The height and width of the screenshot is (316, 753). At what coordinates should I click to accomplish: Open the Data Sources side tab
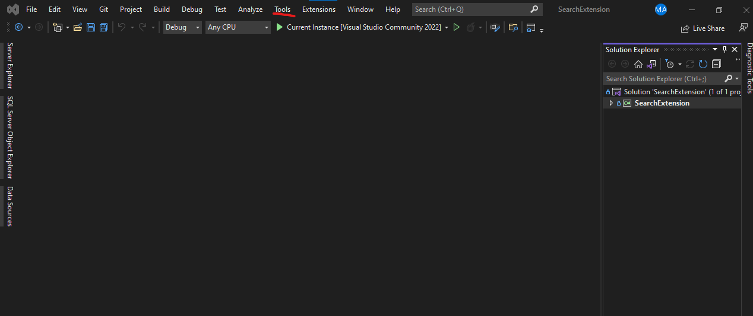coord(10,206)
